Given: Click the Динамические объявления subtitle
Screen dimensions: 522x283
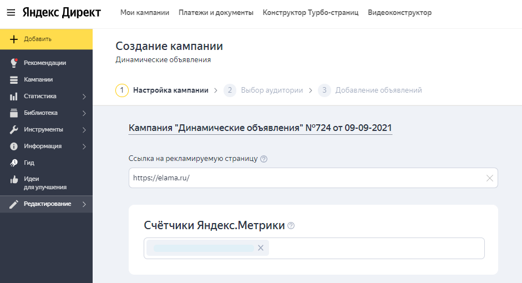Looking at the screenshot, I should coord(163,59).
